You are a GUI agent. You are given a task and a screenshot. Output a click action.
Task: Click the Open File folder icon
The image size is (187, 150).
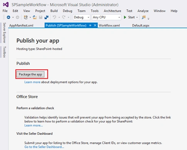pyautogui.click(x=35, y=17)
